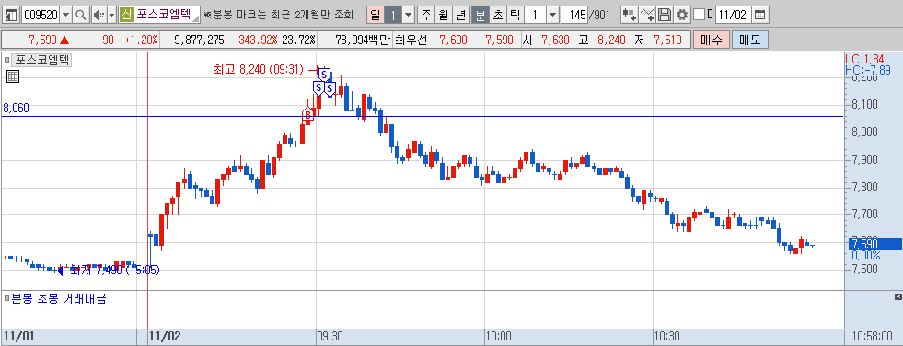This screenshot has height=346, width=903.
Task: Open chart settings gear icon
Action: (682, 15)
